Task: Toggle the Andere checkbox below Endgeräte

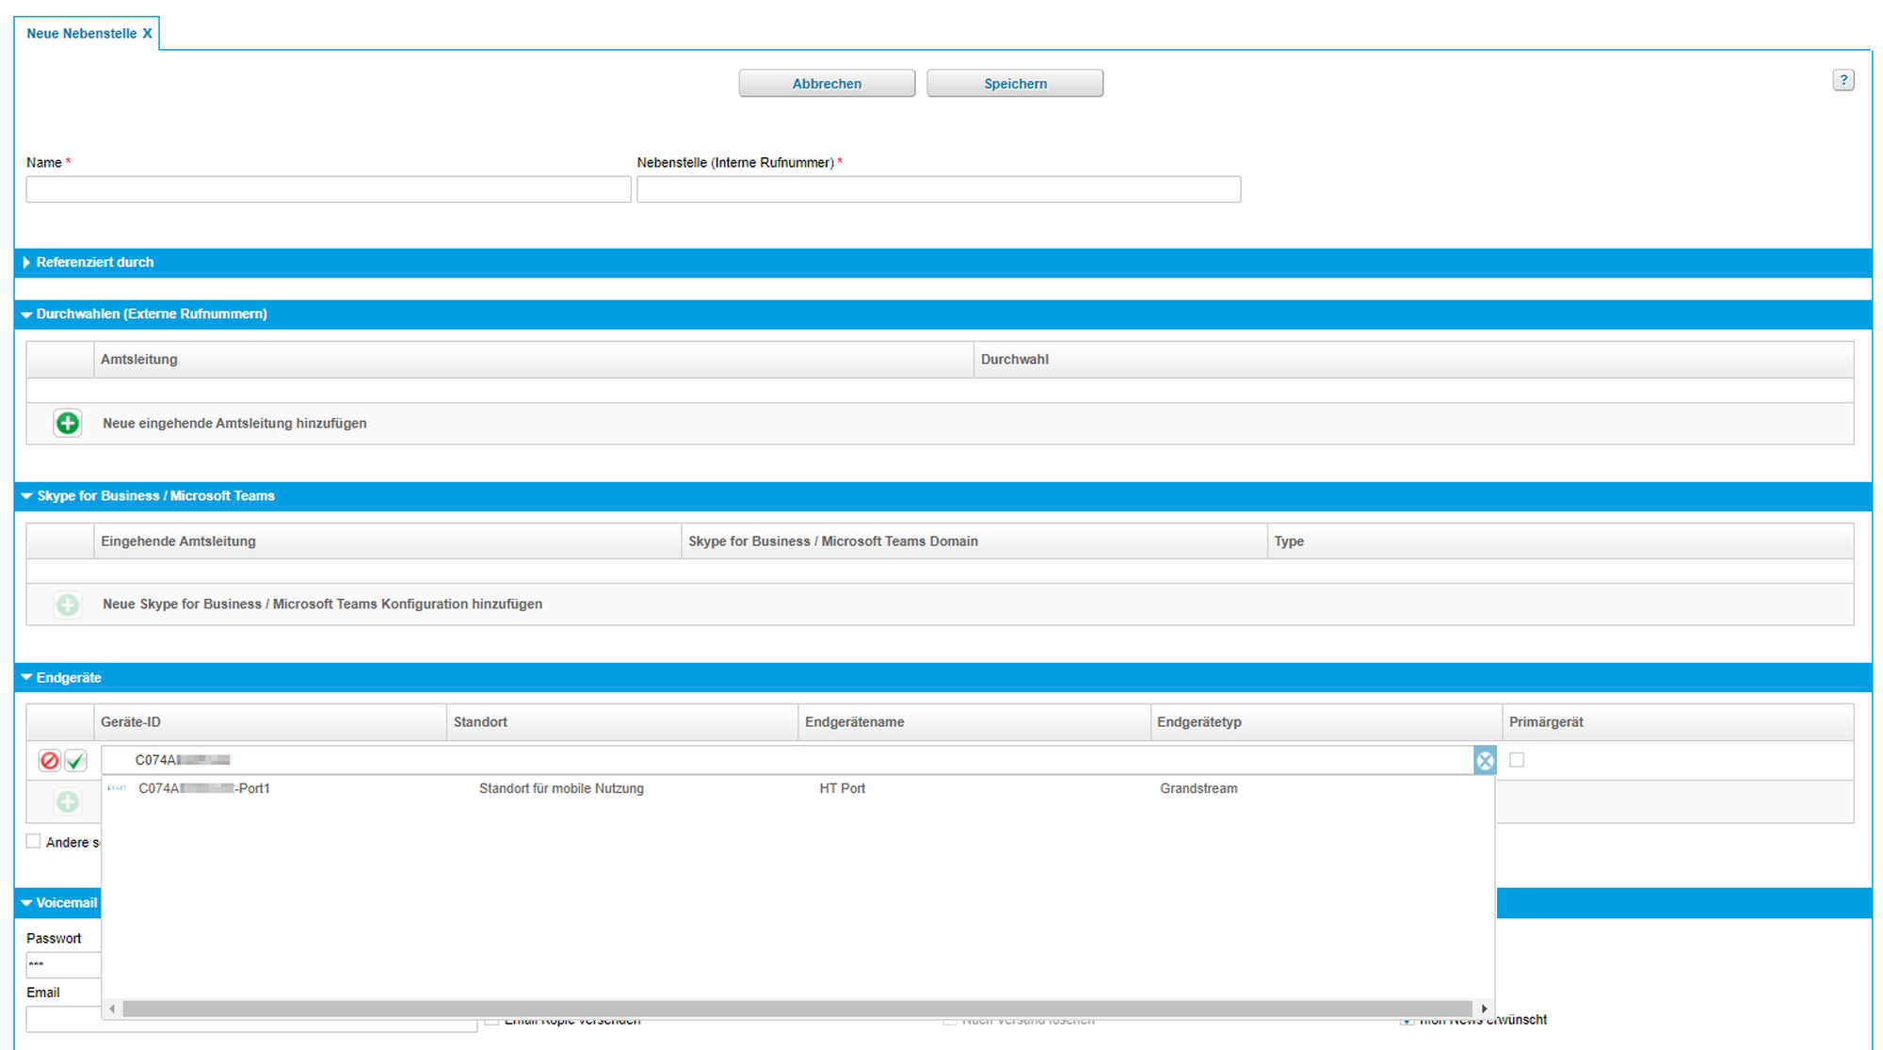Action: click(34, 842)
